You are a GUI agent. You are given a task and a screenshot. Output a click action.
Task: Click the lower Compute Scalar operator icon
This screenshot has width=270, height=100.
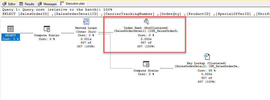tap(146, 64)
